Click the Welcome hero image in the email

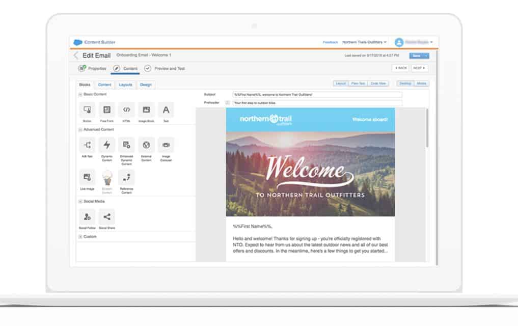pos(310,175)
